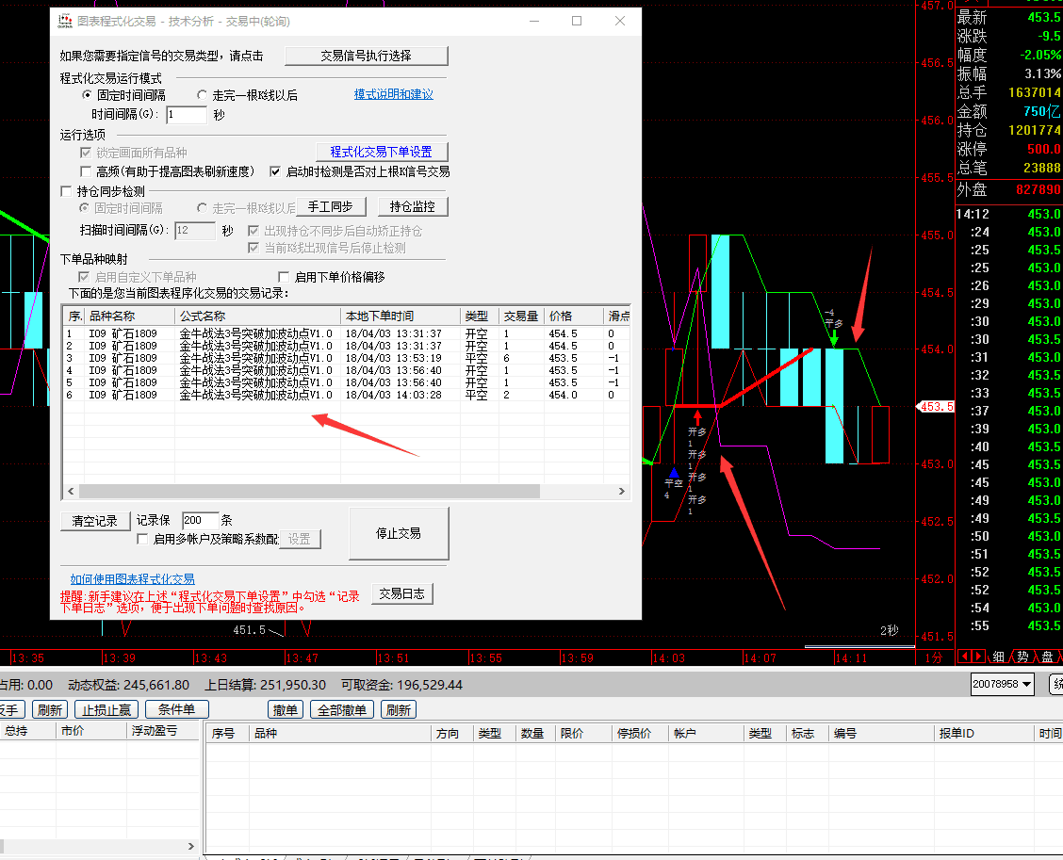Viewport: 1063px width, 860px height.
Task: Switch to the 势 tab
Action: pos(1022,657)
